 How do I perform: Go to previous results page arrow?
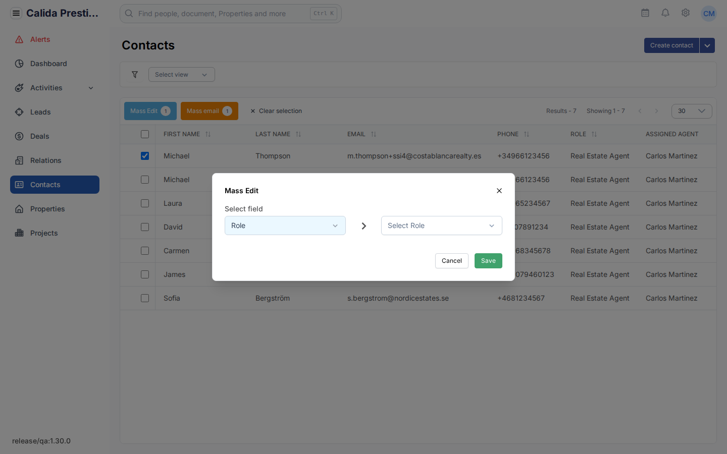tap(640, 111)
